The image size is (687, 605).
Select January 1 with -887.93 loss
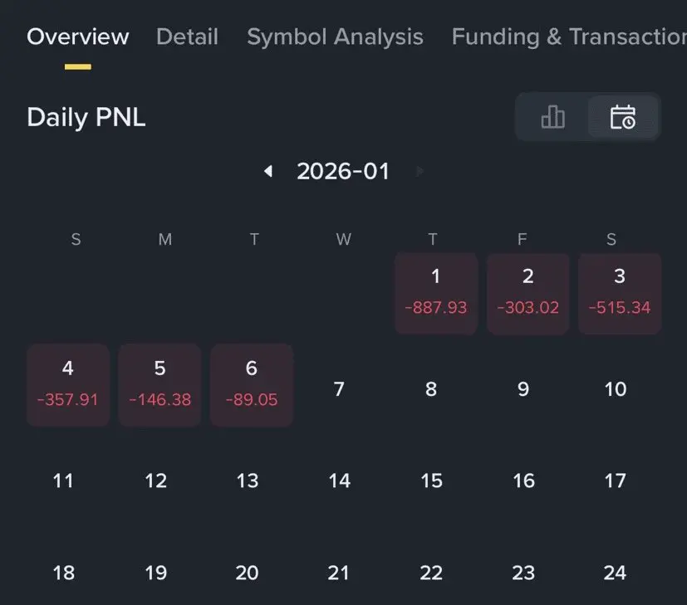coord(435,294)
